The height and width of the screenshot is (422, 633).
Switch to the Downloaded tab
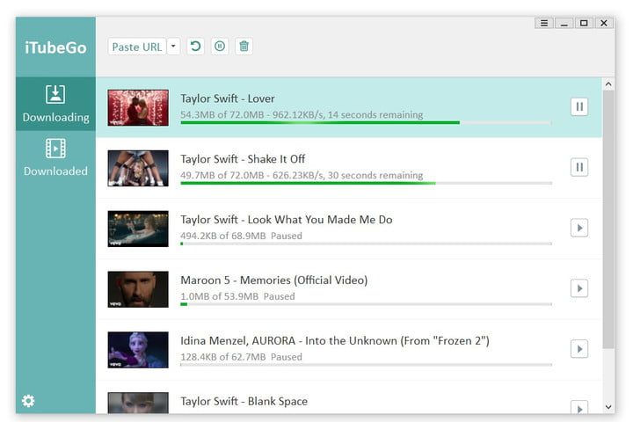pyautogui.click(x=55, y=157)
